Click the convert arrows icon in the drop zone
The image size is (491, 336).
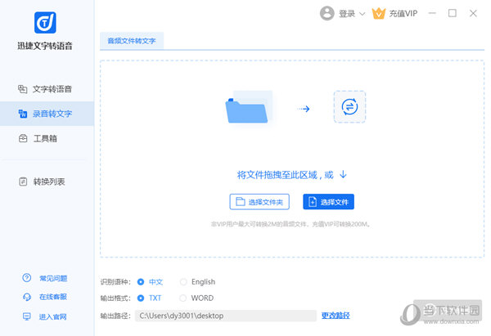click(349, 107)
